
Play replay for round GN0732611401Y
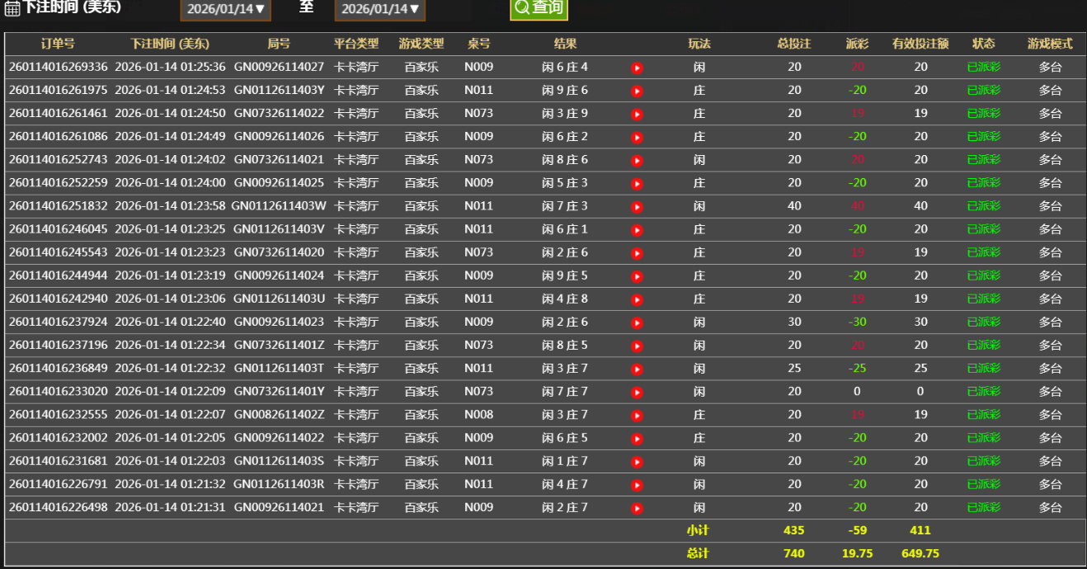637,392
